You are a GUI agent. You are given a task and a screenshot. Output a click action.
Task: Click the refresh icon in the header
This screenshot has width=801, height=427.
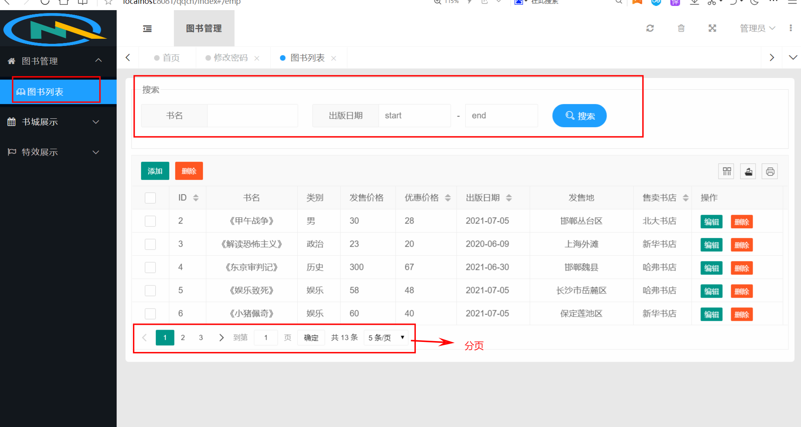(x=650, y=28)
